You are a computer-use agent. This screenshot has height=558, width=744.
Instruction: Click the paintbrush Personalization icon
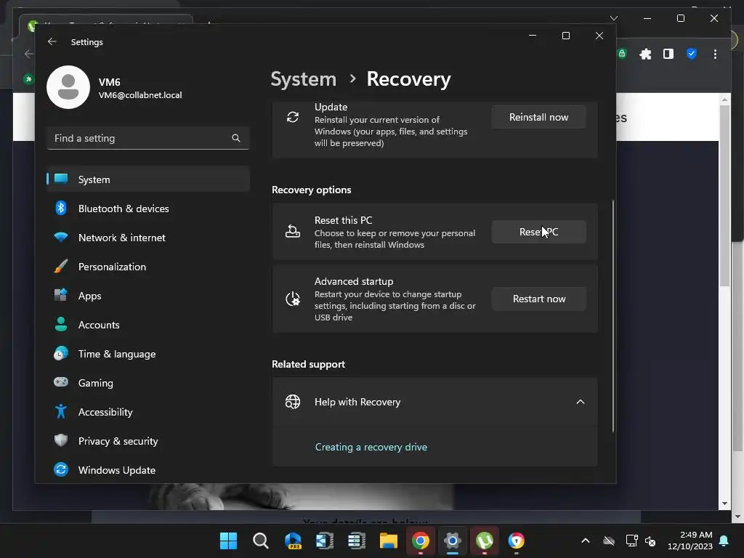(x=61, y=266)
